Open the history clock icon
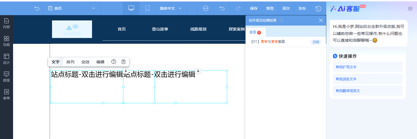Image resolution: width=417 pixels, height=139 pixels. click(x=318, y=9)
